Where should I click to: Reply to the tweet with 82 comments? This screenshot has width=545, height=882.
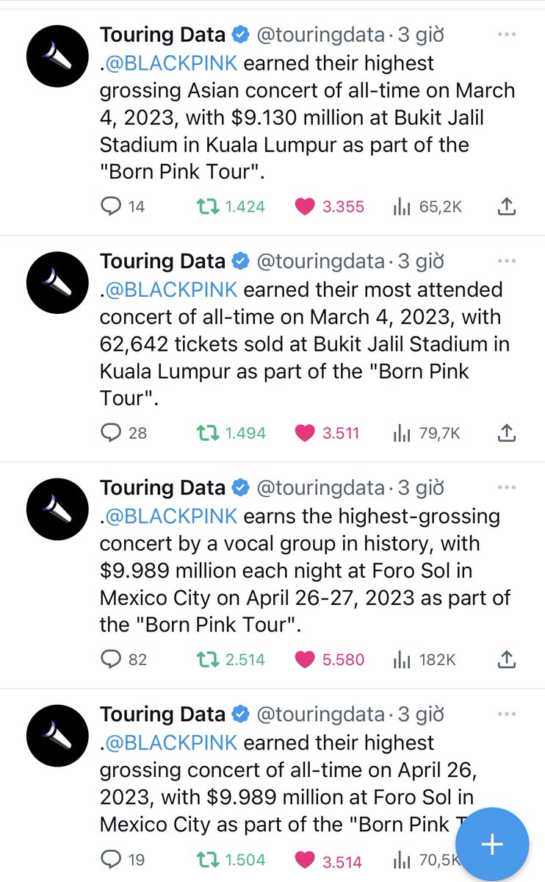point(110,660)
